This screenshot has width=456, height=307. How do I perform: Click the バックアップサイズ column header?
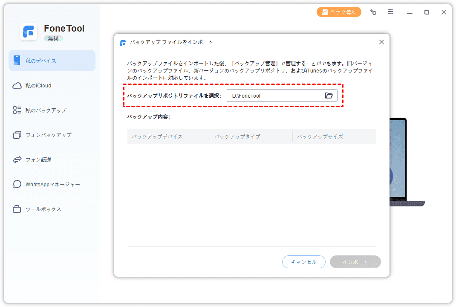(320, 137)
